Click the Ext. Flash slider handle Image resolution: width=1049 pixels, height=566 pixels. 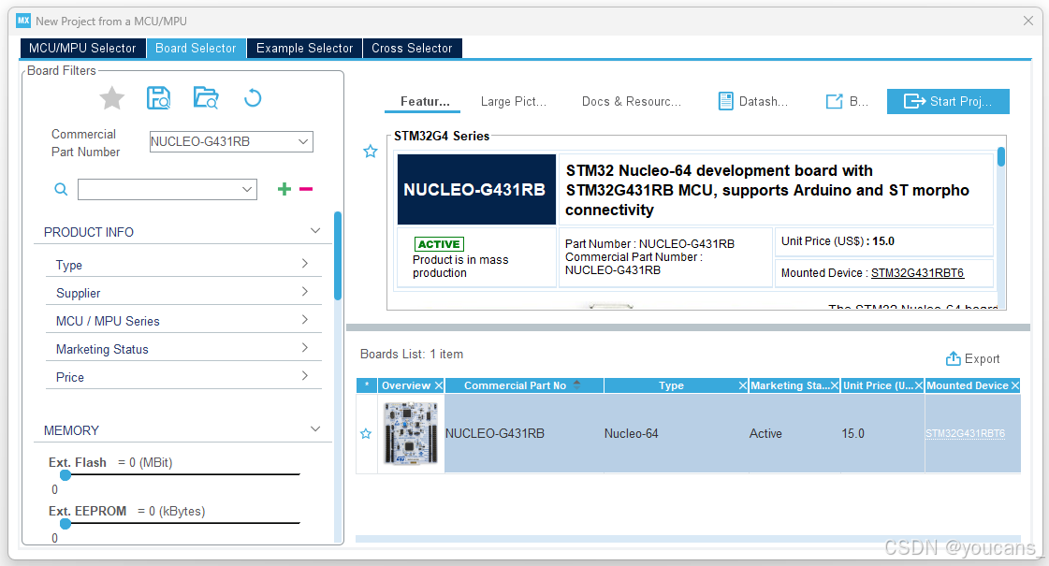pos(65,475)
